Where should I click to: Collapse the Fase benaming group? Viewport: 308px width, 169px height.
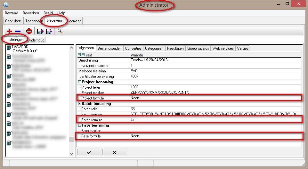[79, 125]
